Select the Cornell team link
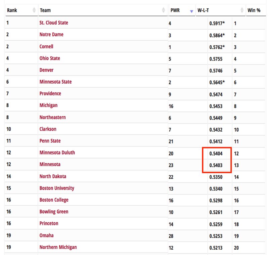Screen dimensions: 269x255 coord(46,46)
